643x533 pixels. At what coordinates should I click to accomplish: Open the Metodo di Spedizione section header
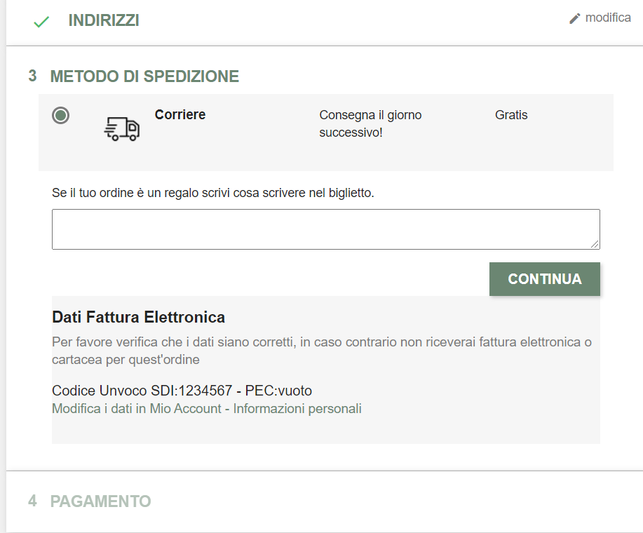[x=144, y=76]
